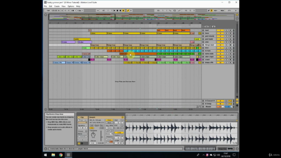
Task: Click the Punch-Out switch
Action: pos(179,11)
